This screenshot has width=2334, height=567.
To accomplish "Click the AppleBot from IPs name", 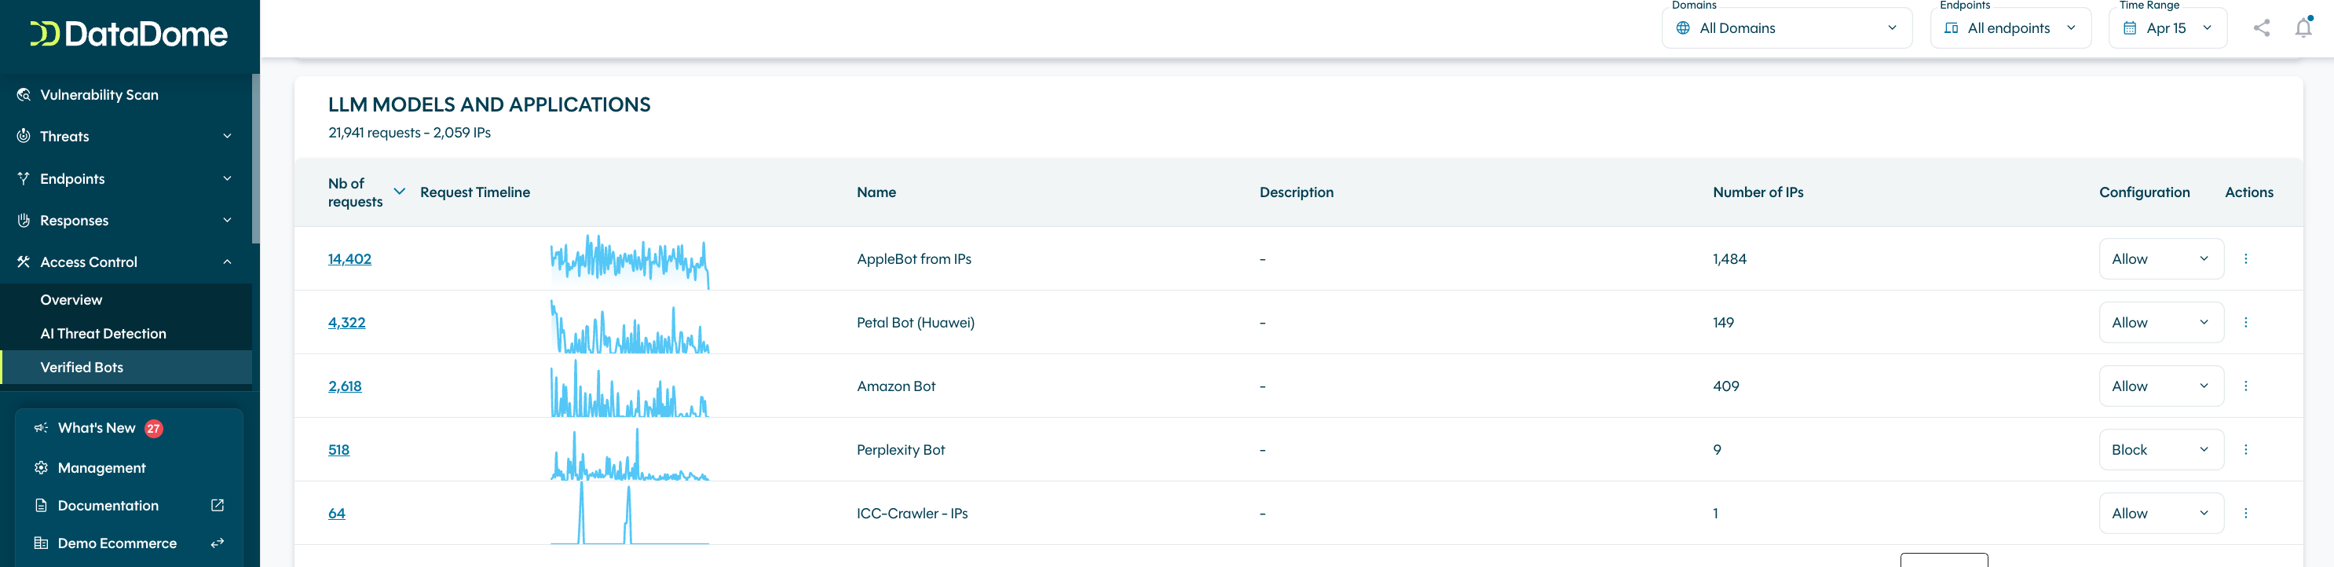I will (x=913, y=259).
